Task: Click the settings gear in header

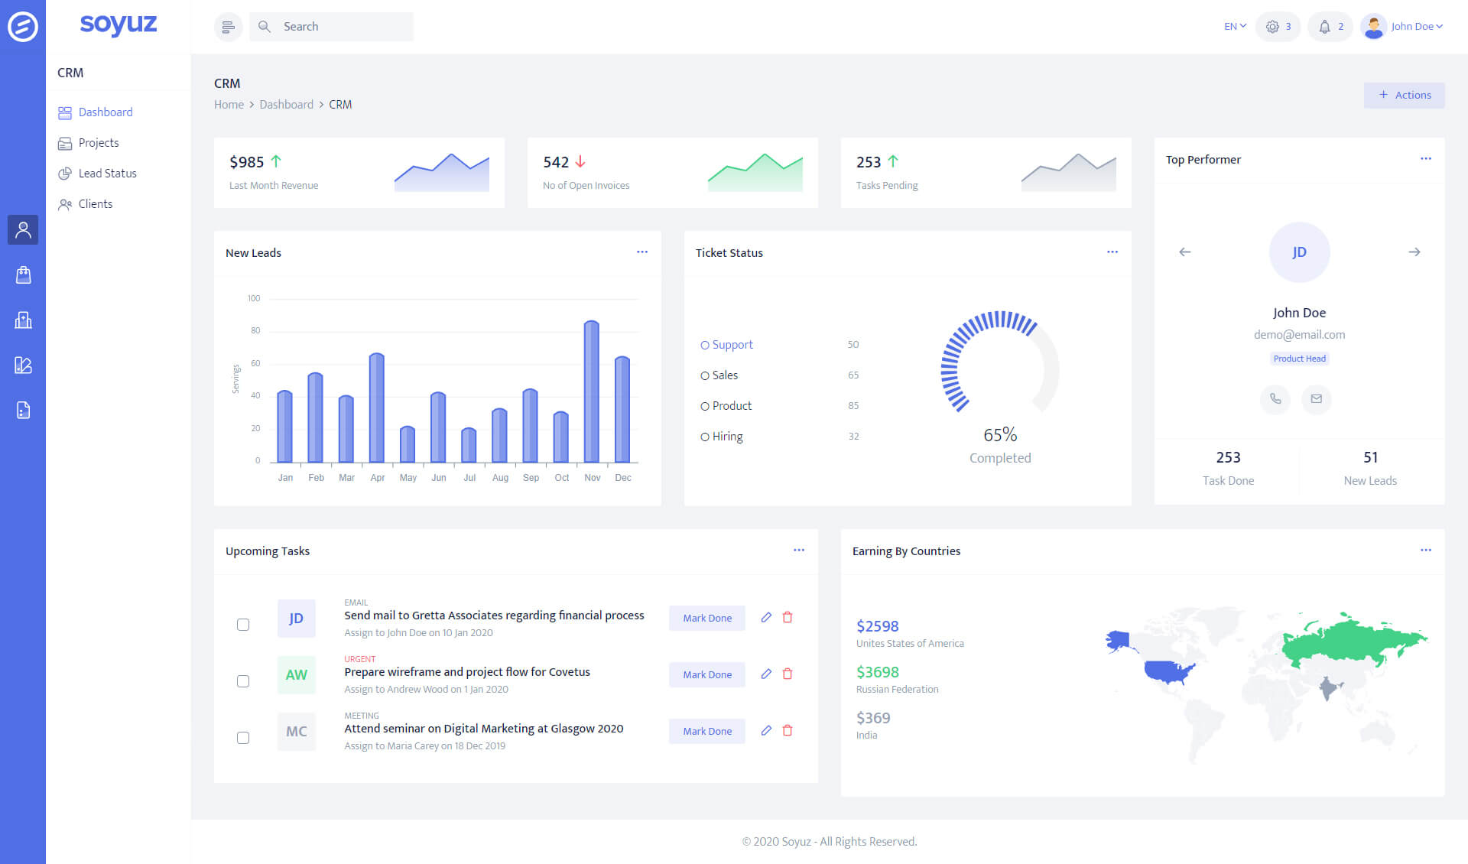Action: click(x=1272, y=27)
